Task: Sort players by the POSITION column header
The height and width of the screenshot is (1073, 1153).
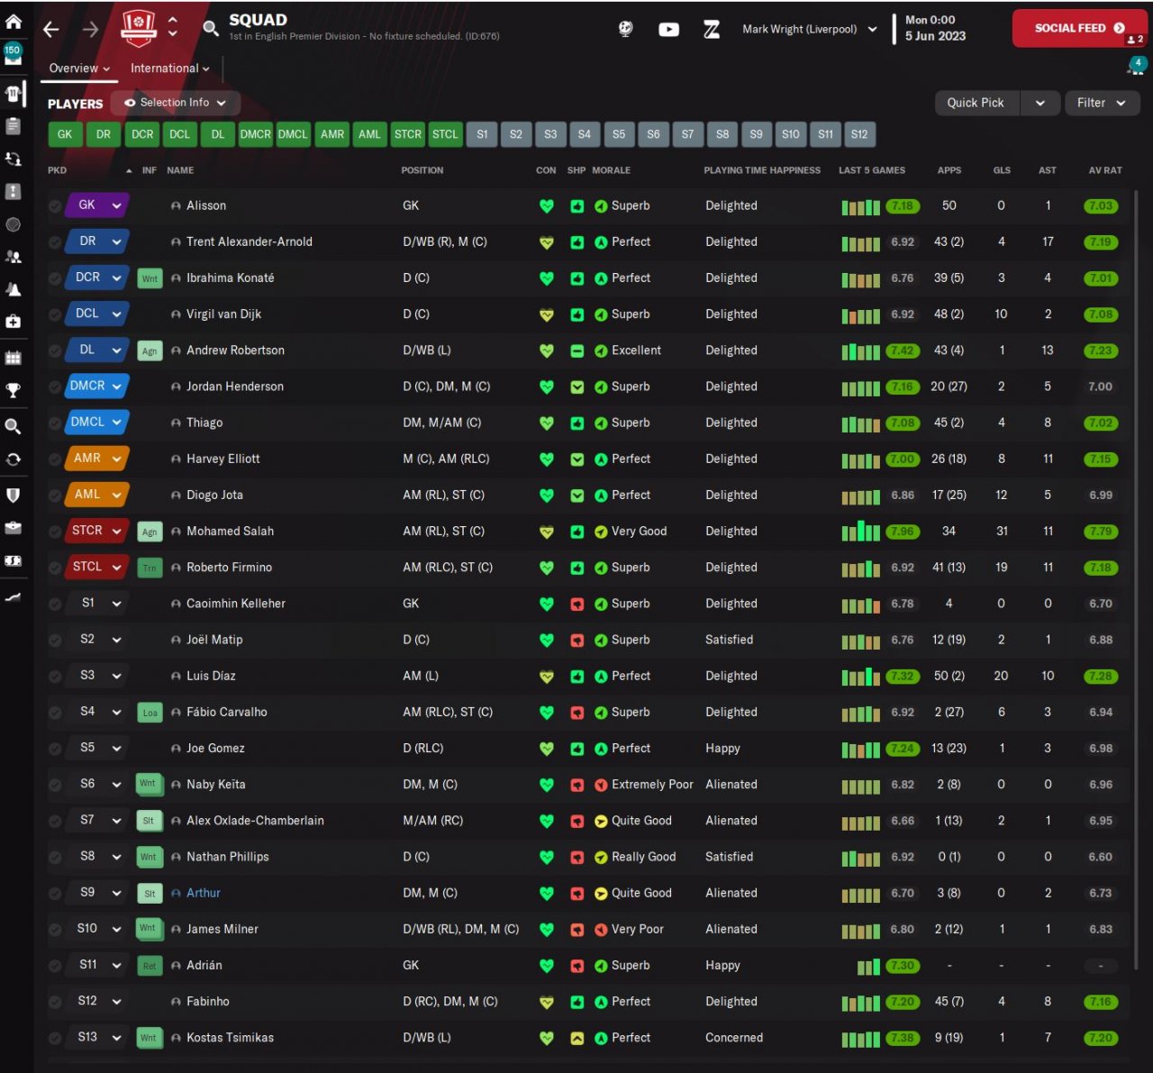Action: pos(422,170)
